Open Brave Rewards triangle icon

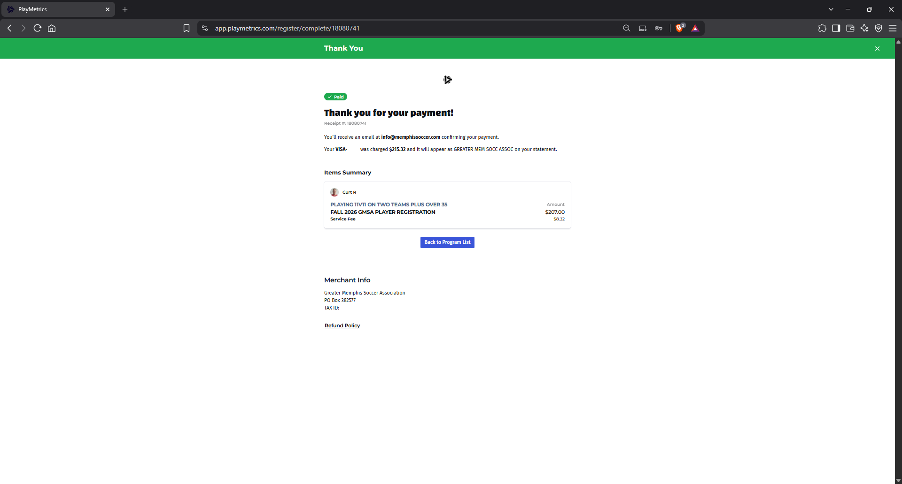click(695, 28)
